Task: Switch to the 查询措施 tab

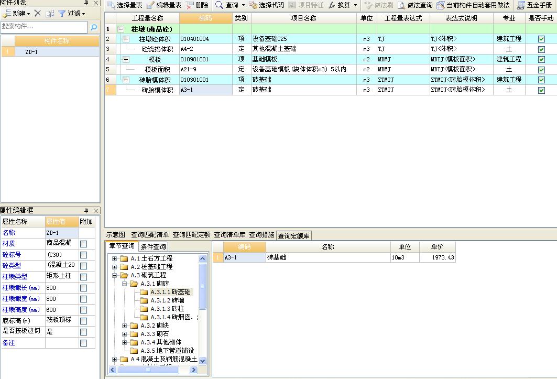Action: 261,235
